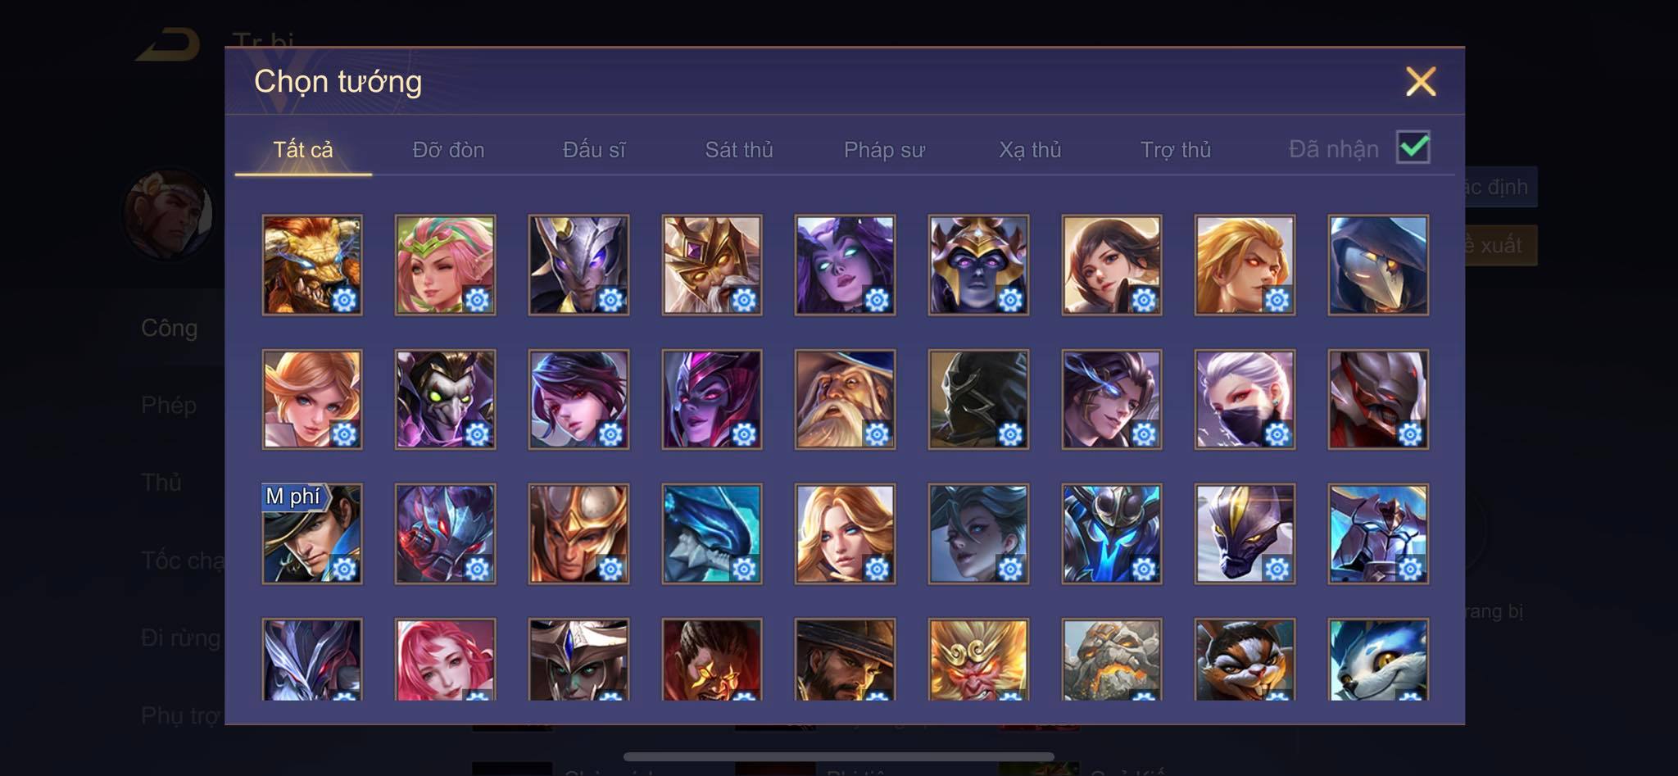Select the Tất cả tab
This screenshot has height=776, width=1678.
(x=303, y=150)
